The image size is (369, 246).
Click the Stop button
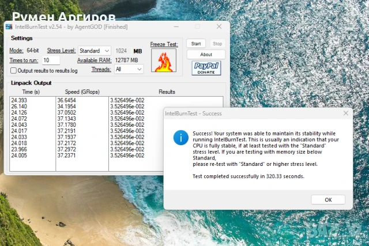pos(217,44)
